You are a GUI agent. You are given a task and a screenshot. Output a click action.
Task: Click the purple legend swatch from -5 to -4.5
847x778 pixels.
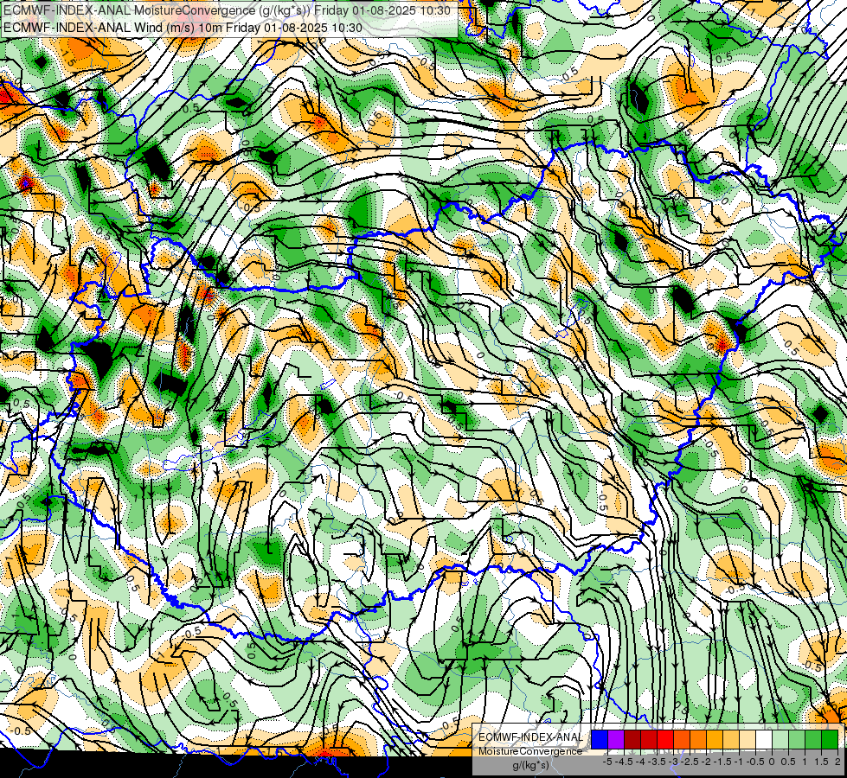pyautogui.click(x=616, y=739)
